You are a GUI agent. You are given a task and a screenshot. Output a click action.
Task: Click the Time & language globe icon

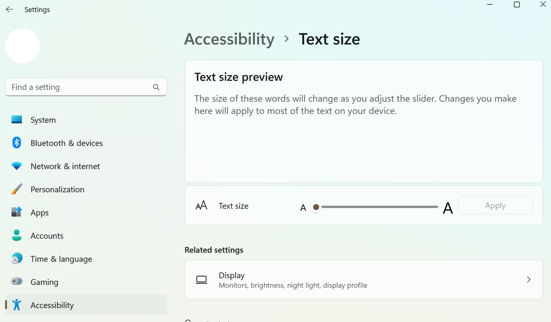pos(17,259)
